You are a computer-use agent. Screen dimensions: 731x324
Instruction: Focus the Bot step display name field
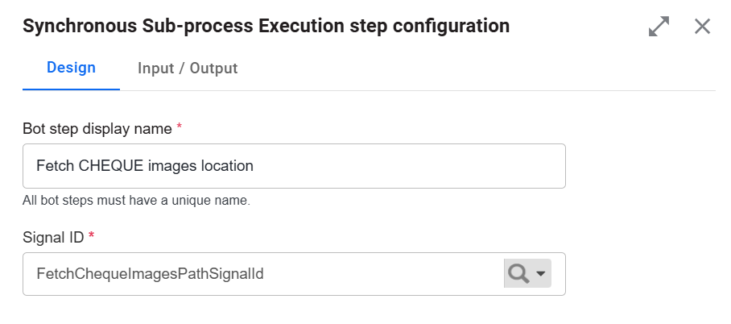[294, 166]
